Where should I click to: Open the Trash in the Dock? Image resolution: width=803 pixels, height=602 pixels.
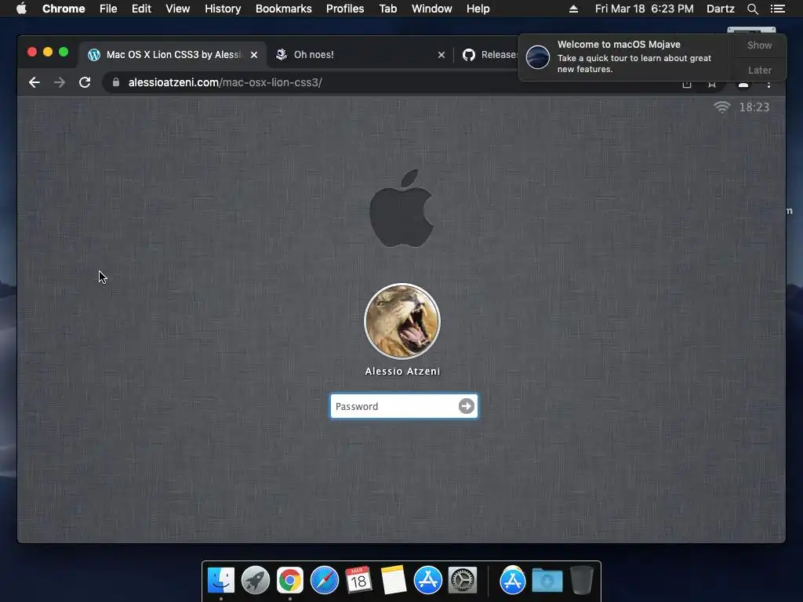pos(582,580)
